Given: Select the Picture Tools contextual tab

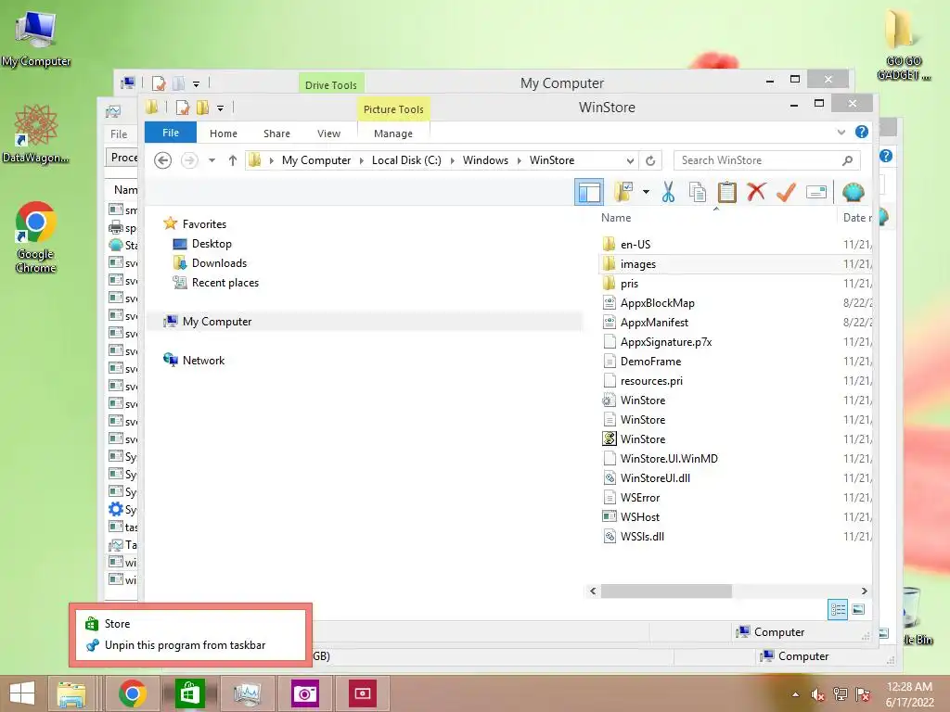Looking at the screenshot, I should tap(393, 109).
